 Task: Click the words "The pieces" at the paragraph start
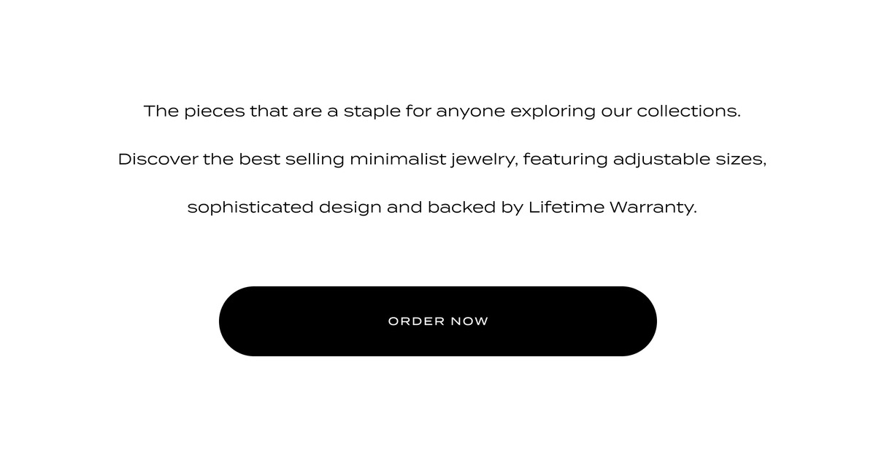point(194,111)
